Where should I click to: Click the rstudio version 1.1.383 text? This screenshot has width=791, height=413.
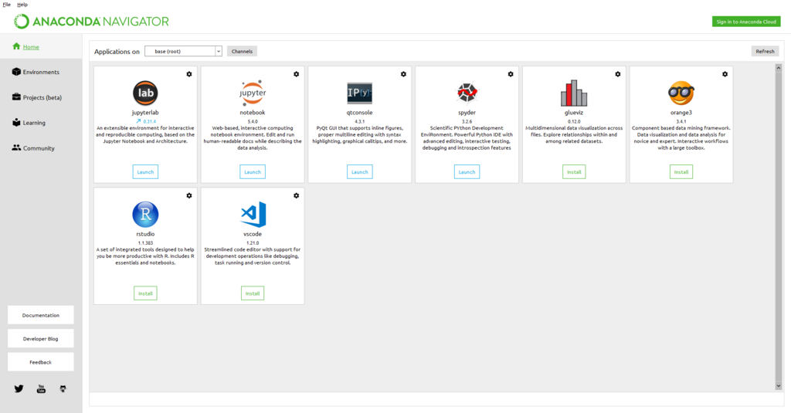pos(145,243)
